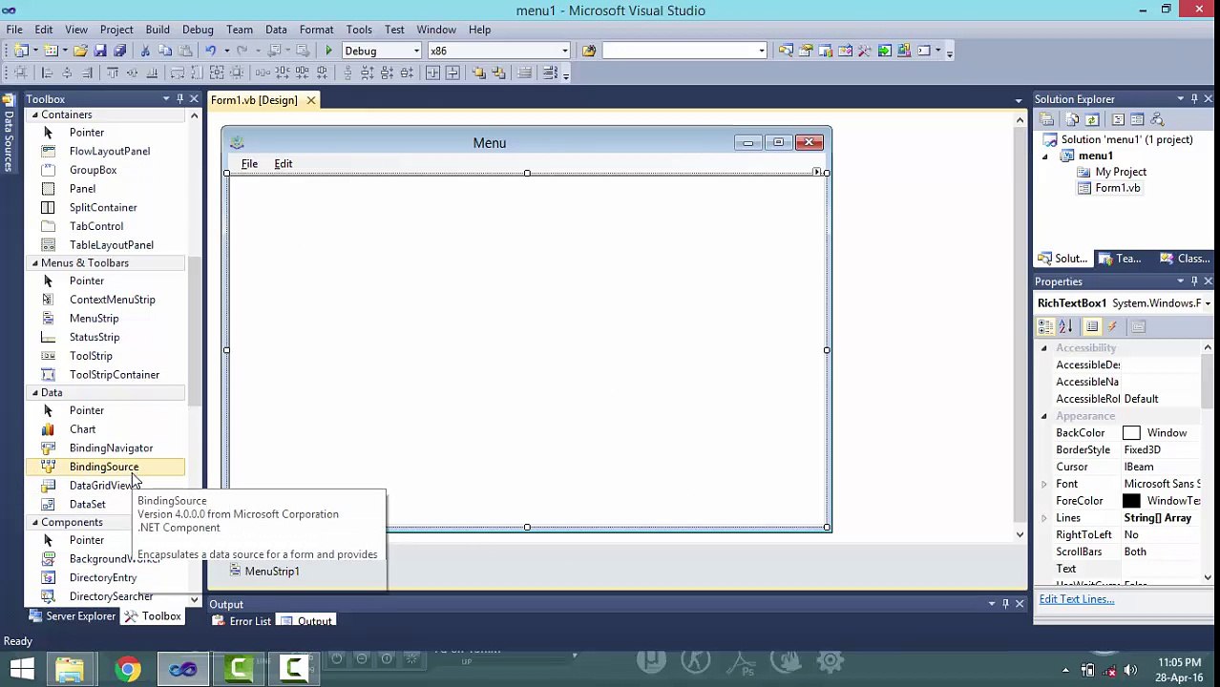Toggle auto-hide pin on the Output panel

pos(1005,604)
